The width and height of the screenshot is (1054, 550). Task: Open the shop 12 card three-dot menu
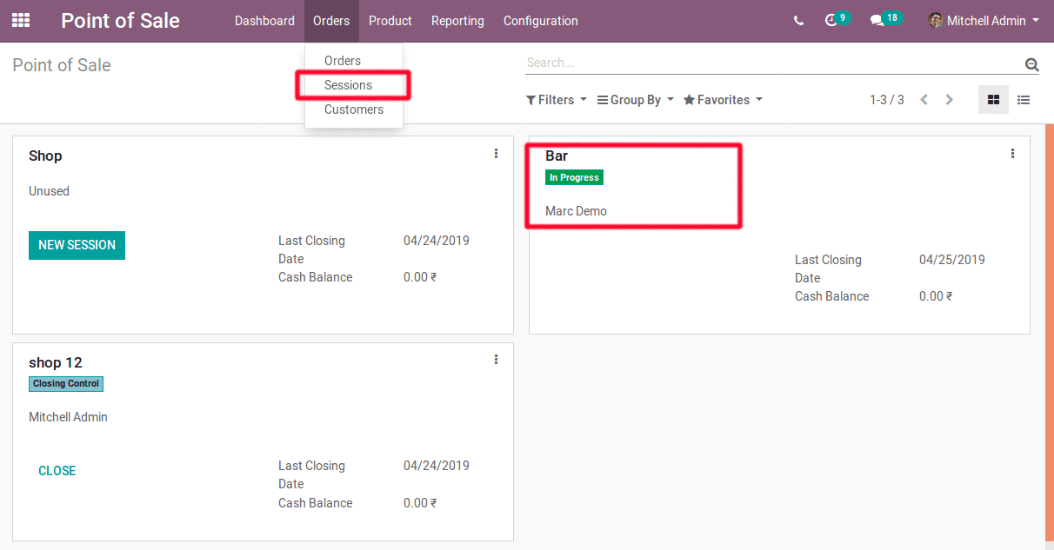[496, 360]
